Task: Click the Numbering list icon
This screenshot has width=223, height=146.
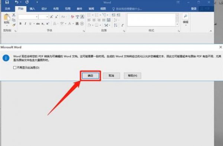Action: [97, 15]
